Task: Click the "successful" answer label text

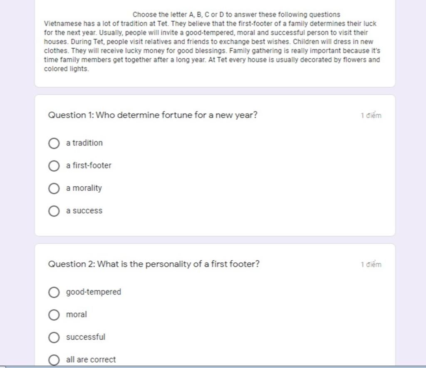Action: pos(86,337)
